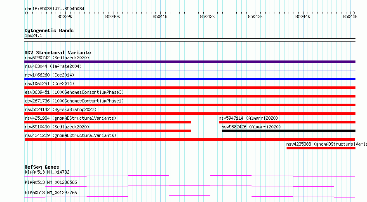The height and width of the screenshot is (202, 367).
Task: Click the nsv5524142 (ByrskaBishop2022) label
Action: tap(61, 109)
